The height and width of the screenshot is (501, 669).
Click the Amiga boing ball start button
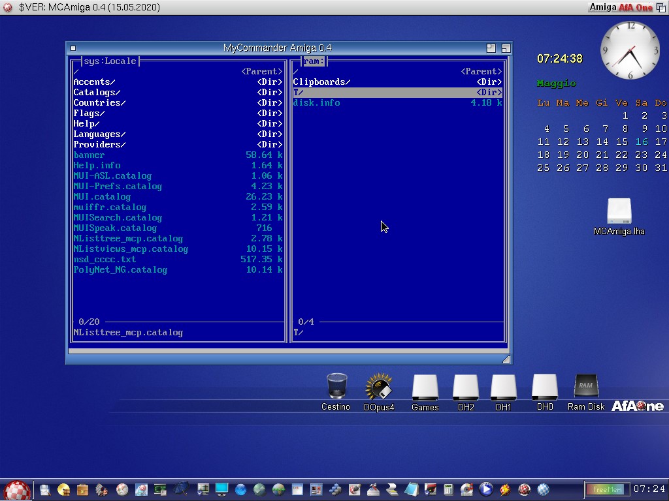coord(17,490)
